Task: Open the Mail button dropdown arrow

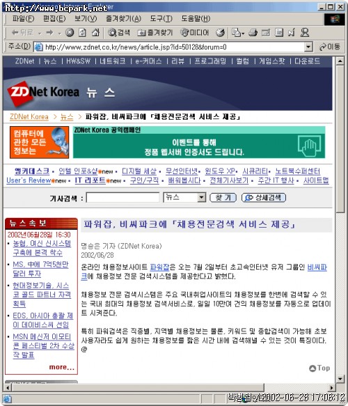Action: [243, 33]
